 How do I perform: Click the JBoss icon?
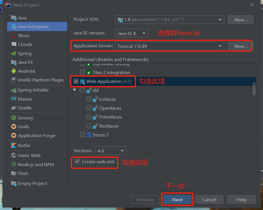coord(14,36)
